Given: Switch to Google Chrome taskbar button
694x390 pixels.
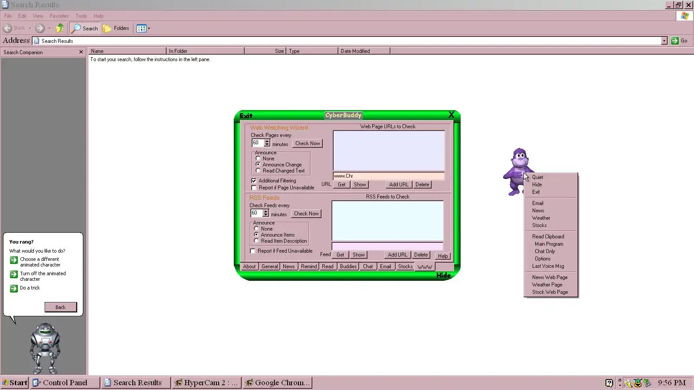Looking at the screenshot, I should click(x=277, y=383).
